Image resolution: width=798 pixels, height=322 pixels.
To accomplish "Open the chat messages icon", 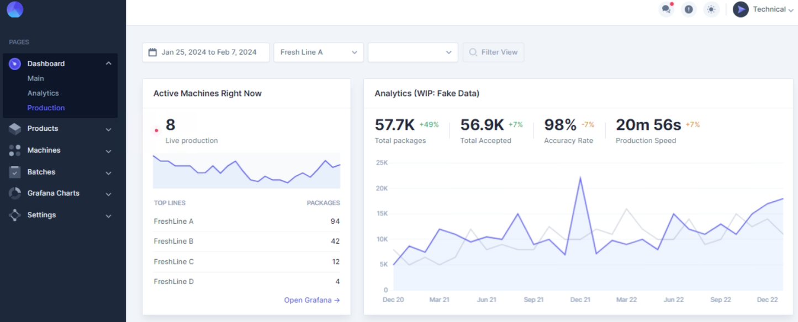I will (666, 9).
